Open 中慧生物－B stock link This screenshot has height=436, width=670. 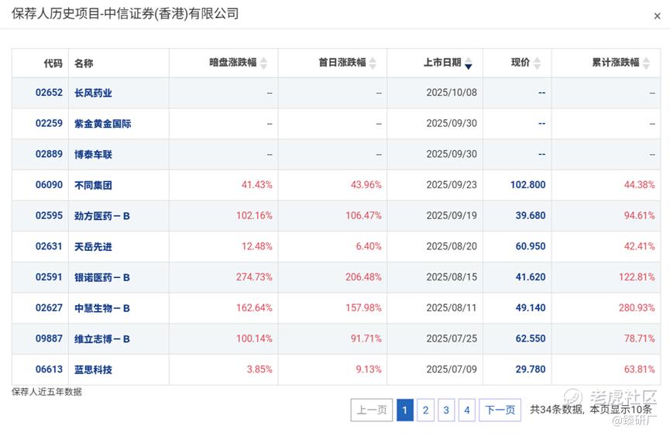click(x=102, y=308)
